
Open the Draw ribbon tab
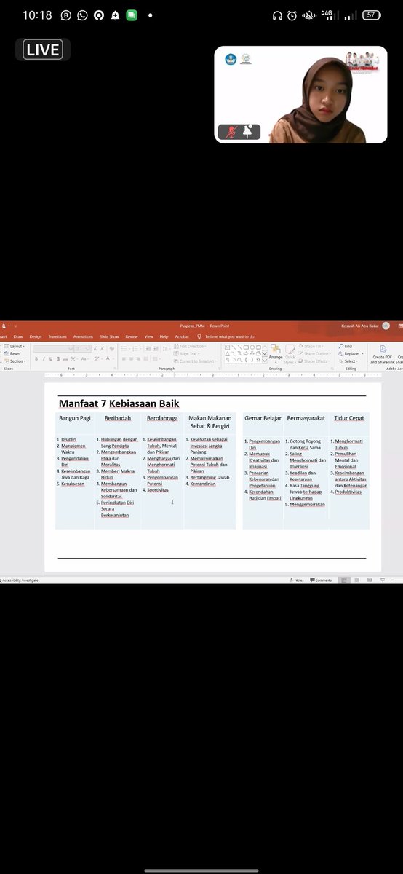coord(17,336)
